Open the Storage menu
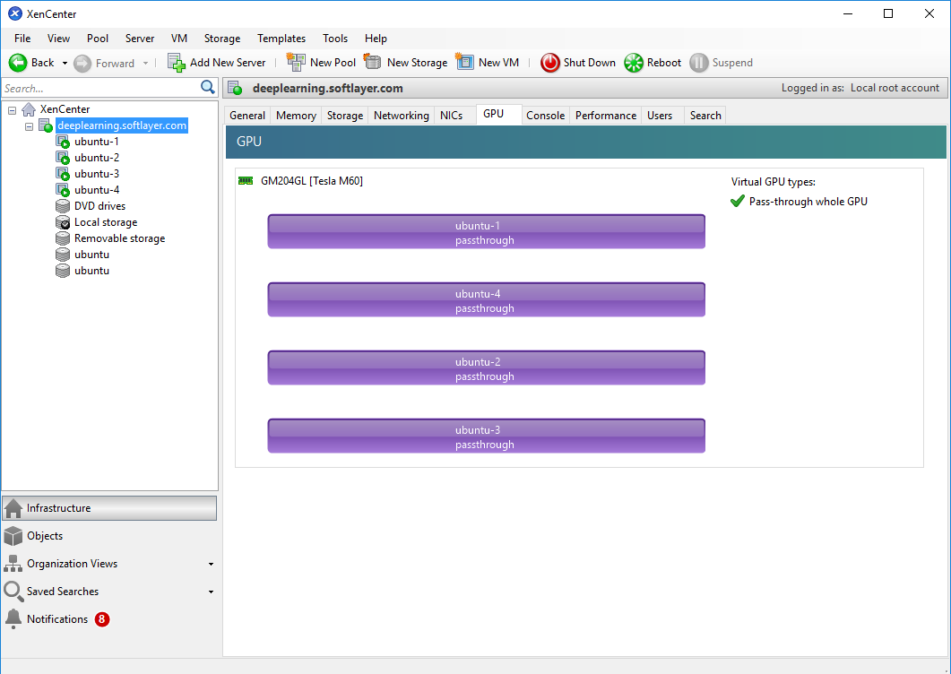951x674 pixels. pos(222,39)
